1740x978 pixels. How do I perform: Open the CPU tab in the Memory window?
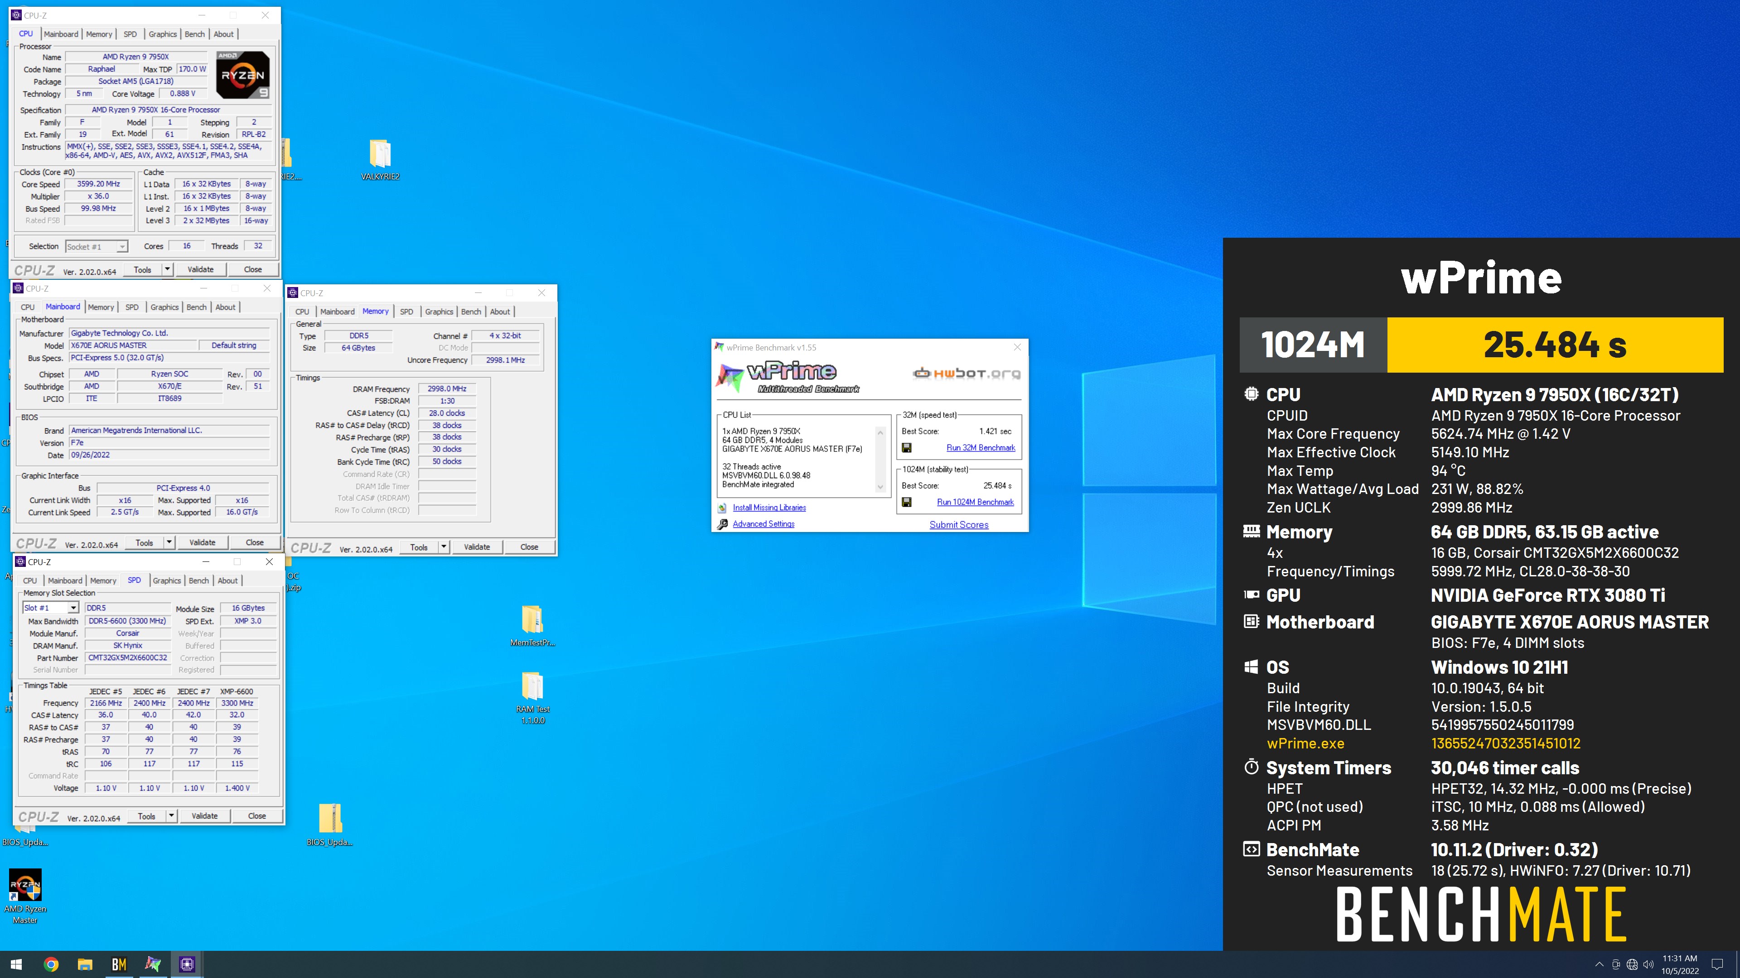(302, 312)
